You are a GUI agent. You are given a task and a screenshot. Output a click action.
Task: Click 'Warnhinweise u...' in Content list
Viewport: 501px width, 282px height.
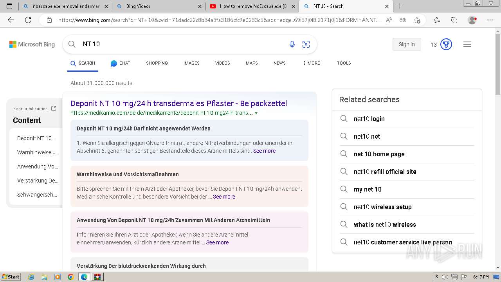click(38, 152)
